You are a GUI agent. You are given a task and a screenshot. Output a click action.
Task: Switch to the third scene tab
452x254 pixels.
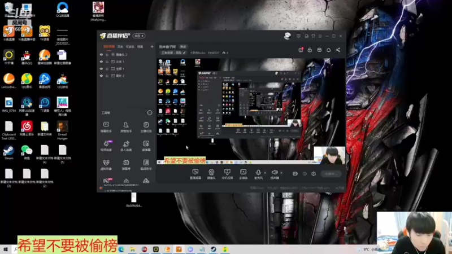click(130, 46)
